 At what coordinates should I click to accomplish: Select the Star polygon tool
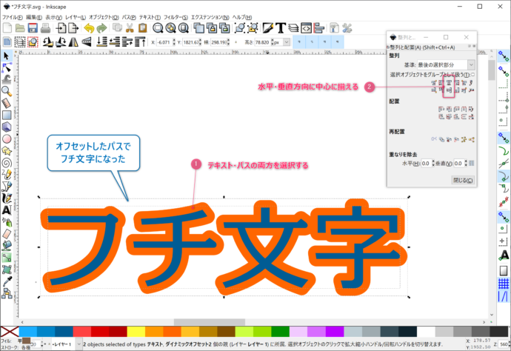[x=7, y=150]
